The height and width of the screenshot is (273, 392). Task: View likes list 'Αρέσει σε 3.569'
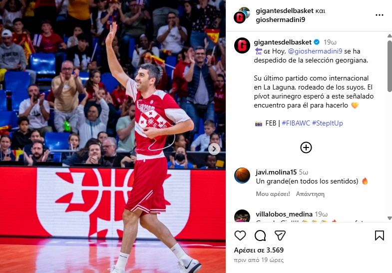(x=259, y=250)
